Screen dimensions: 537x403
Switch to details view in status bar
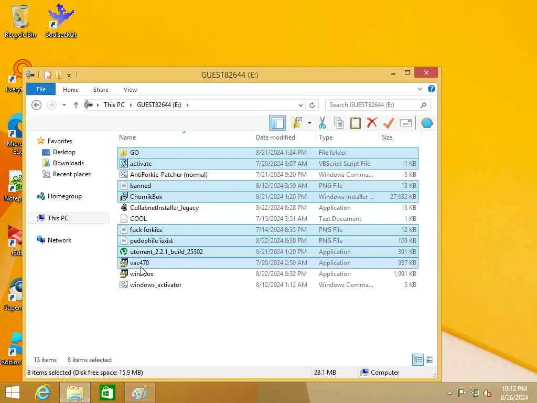pyautogui.click(x=418, y=359)
